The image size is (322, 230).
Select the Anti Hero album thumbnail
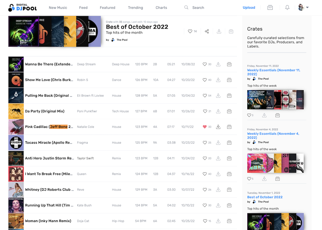16,158
